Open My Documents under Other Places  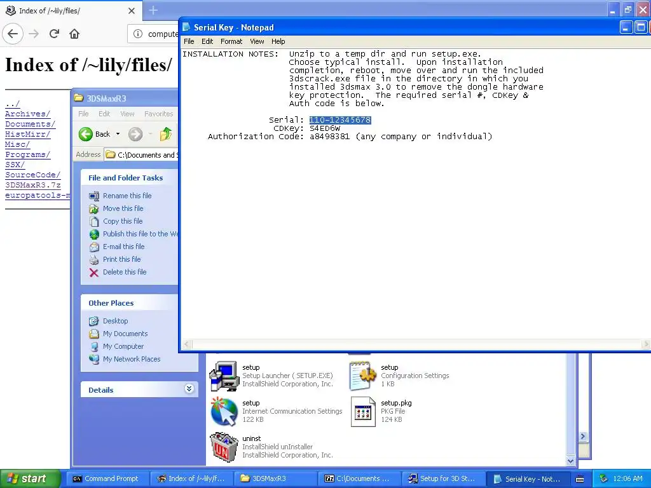click(x=125, y=334)
